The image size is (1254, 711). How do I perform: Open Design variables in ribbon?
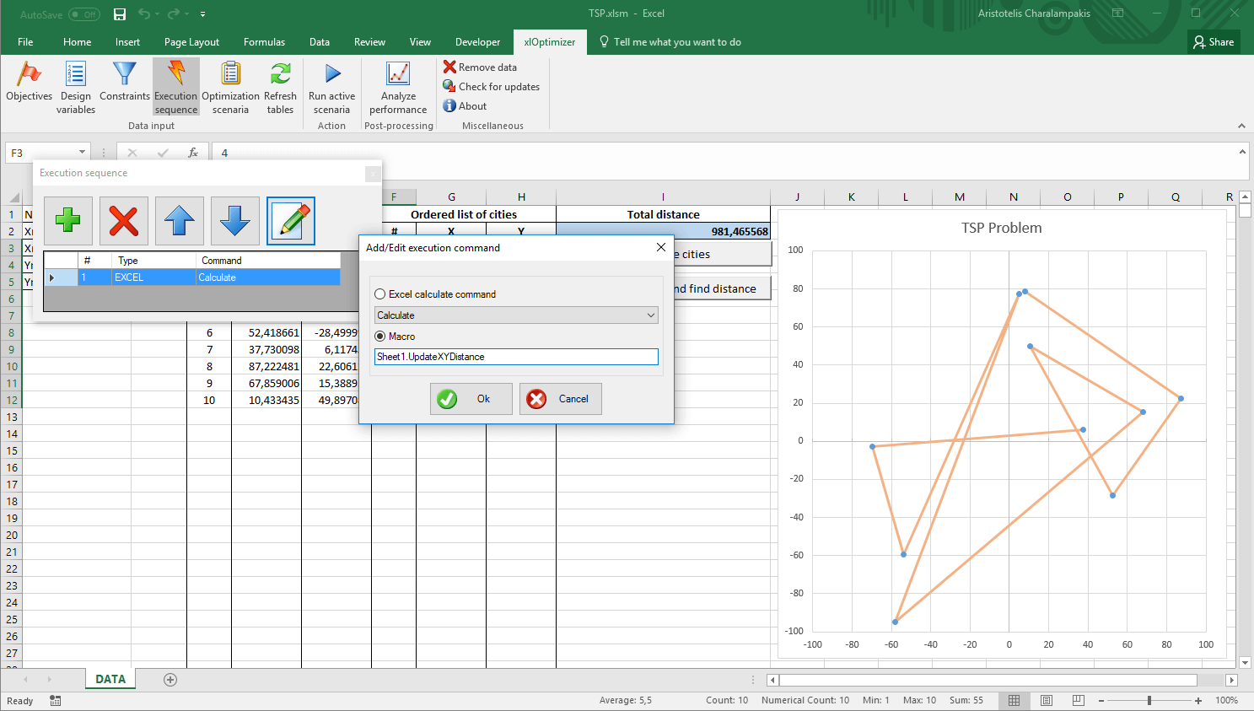[76, 87]
